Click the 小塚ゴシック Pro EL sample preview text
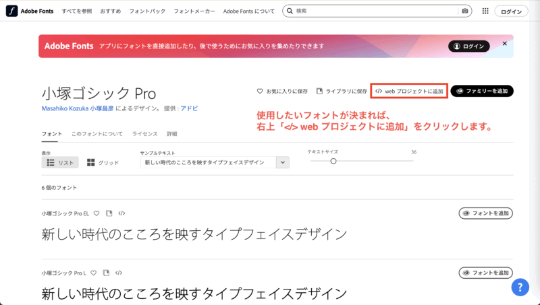The height and width of the screenshot is (305, 540). pyautogui.click(x=194, y=234)
